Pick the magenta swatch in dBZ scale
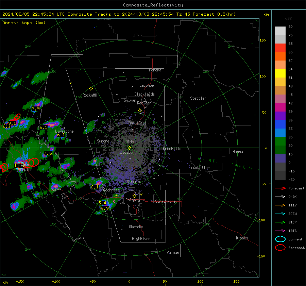306x286 pixels. [280, 107]
